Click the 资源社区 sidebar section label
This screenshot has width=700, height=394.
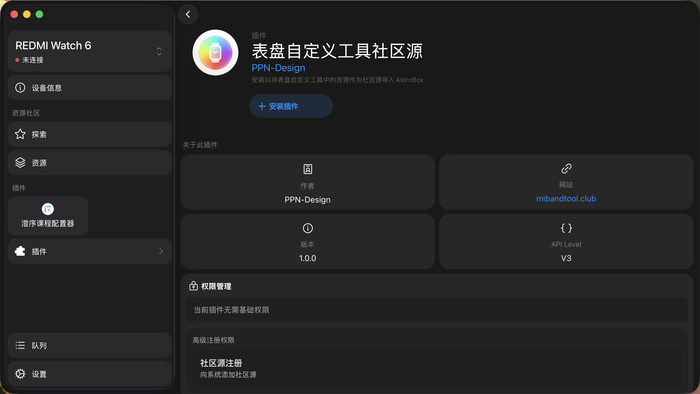26,113
